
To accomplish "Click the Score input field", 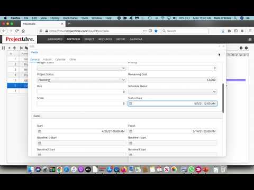I will click(x=81, y=103).
